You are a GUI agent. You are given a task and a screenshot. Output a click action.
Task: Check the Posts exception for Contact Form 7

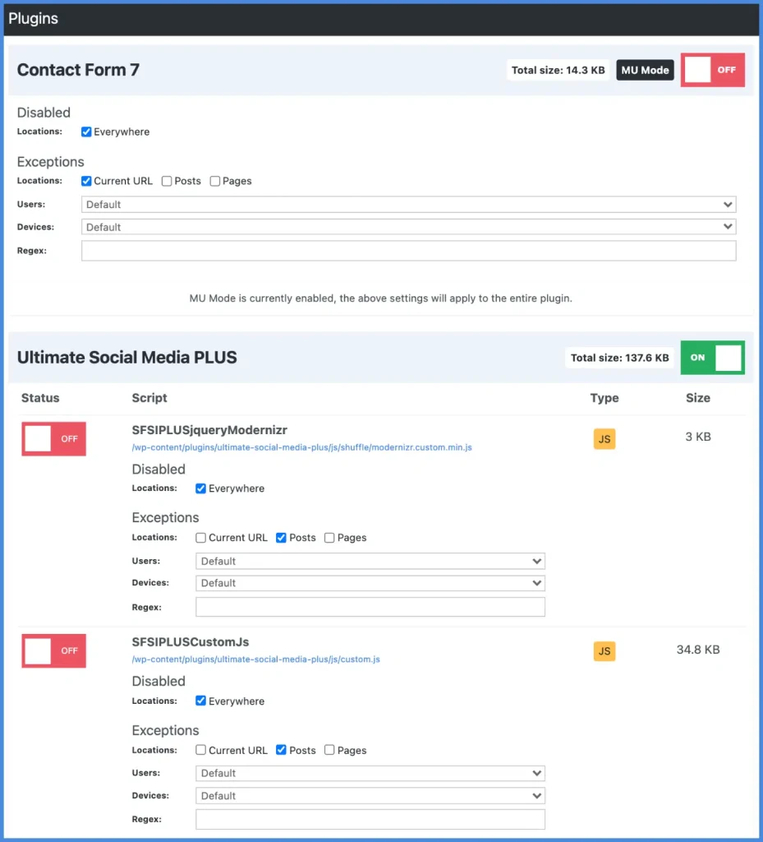(x=167, y=181)
